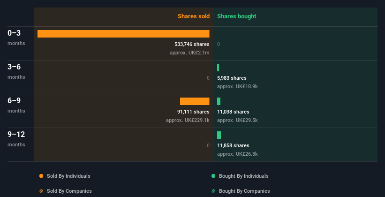The image size is (385, 197).
Task: Click the orange Sold By Individuals legend dot
Action: click(41, 176)
